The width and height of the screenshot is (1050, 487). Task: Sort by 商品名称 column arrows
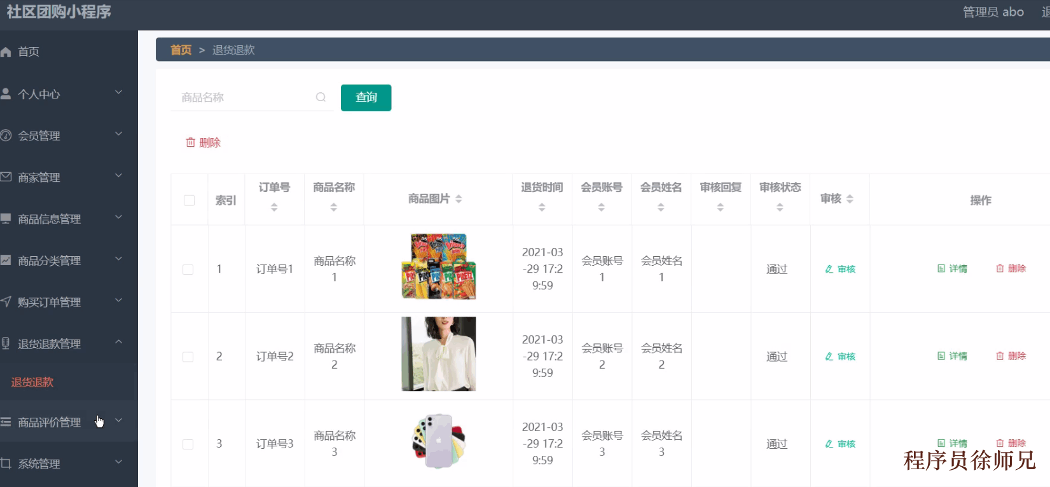(x=334, y=207)
